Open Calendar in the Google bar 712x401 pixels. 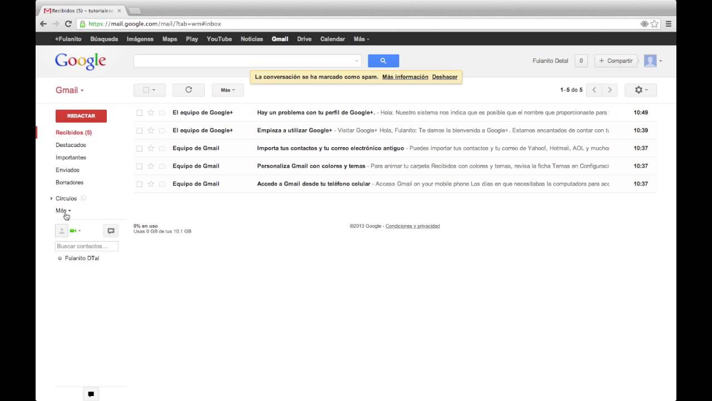point(333,39)
